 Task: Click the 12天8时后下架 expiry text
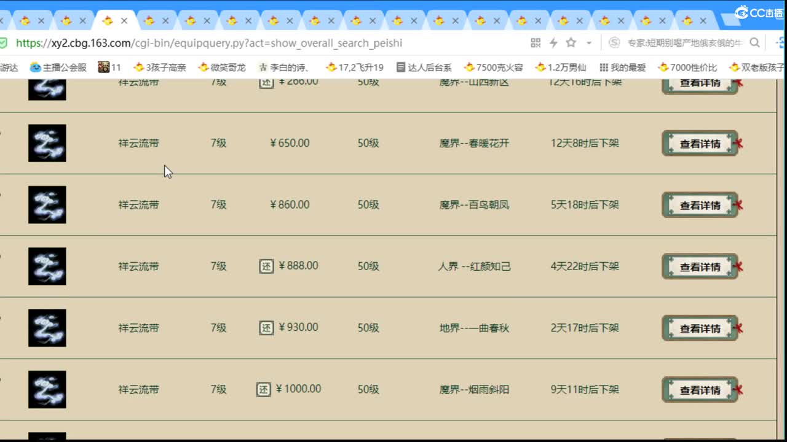click(x=585, y=143)
